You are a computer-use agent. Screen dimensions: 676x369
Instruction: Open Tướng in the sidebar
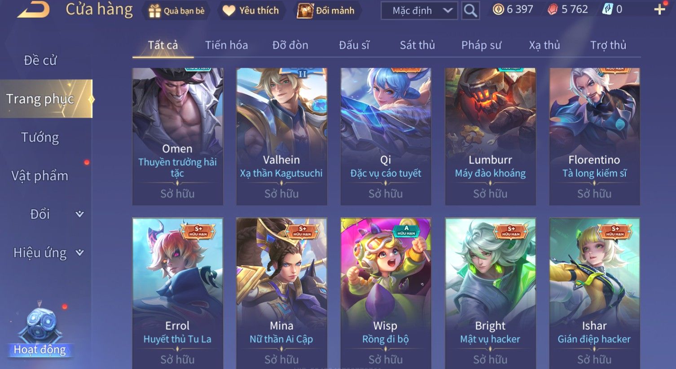coord(40,137)
